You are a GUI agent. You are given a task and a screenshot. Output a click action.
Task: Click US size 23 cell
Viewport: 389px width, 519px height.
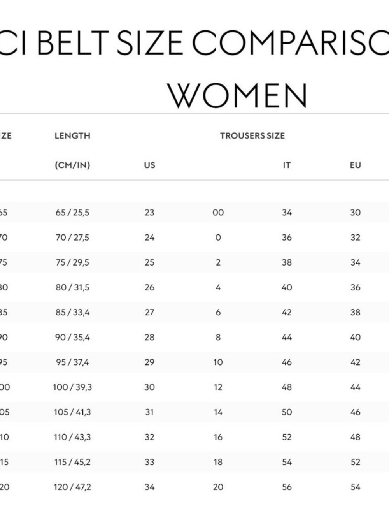point(149,213)
